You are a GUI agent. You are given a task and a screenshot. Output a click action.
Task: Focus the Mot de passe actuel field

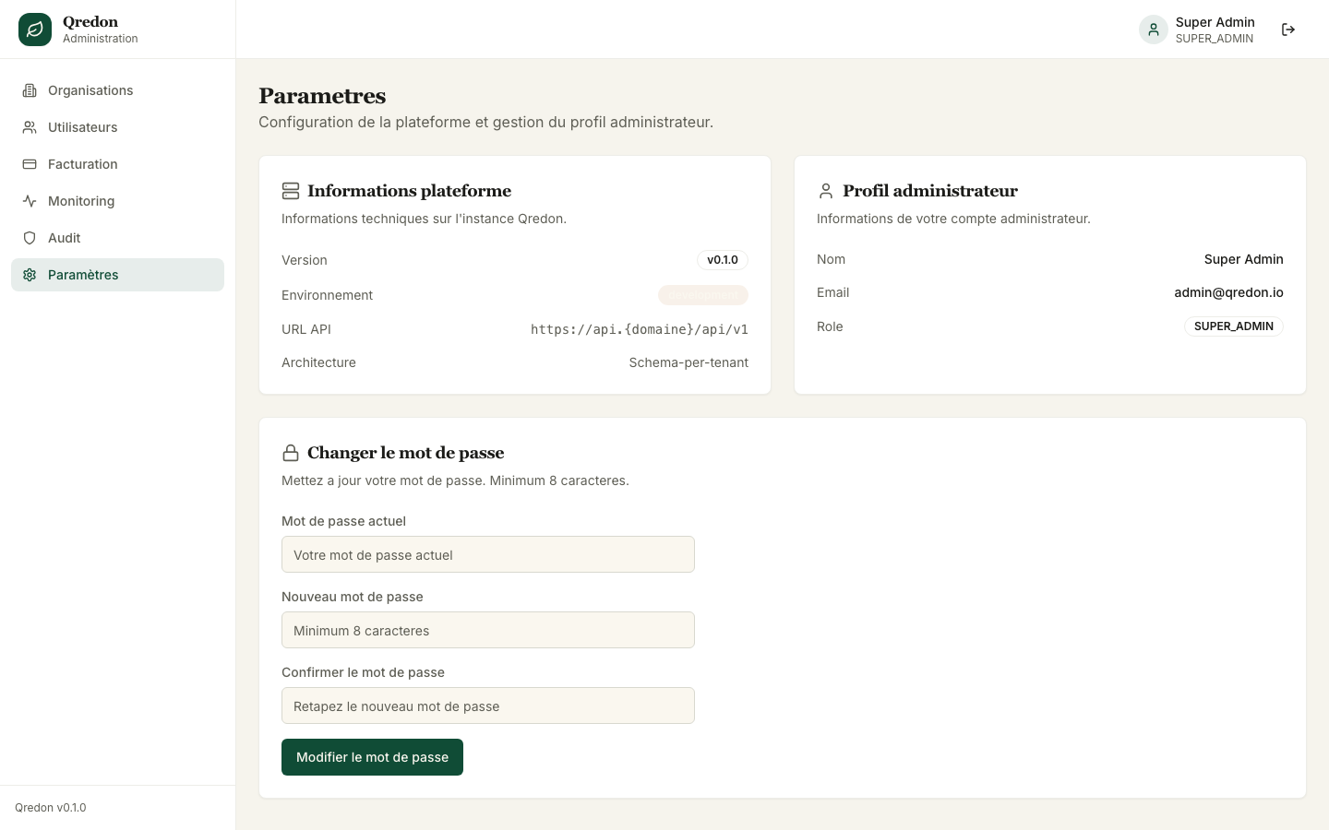488,554
